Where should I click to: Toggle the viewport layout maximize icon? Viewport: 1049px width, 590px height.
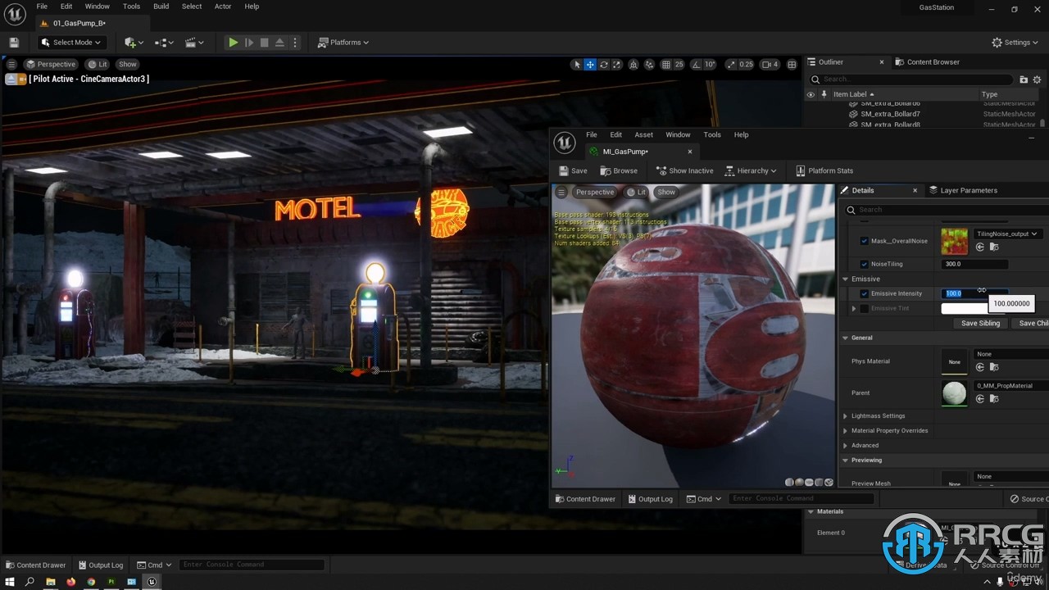pos(792,65)
